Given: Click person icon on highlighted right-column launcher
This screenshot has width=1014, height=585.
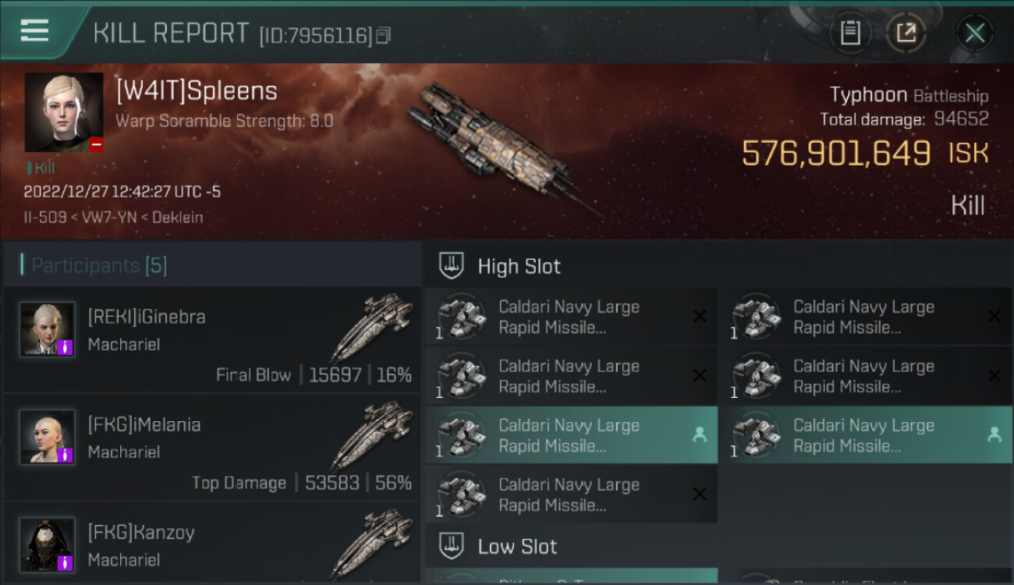Looking at the screenshot, I should (x=994, y=435).
